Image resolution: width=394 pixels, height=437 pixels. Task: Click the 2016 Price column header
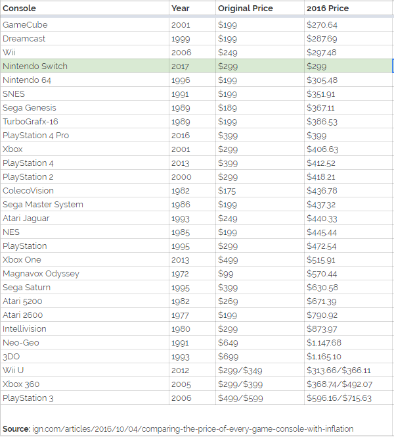(x=348, y=8)
